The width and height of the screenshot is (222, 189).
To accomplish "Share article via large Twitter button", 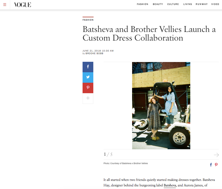I will coord(88,77).
